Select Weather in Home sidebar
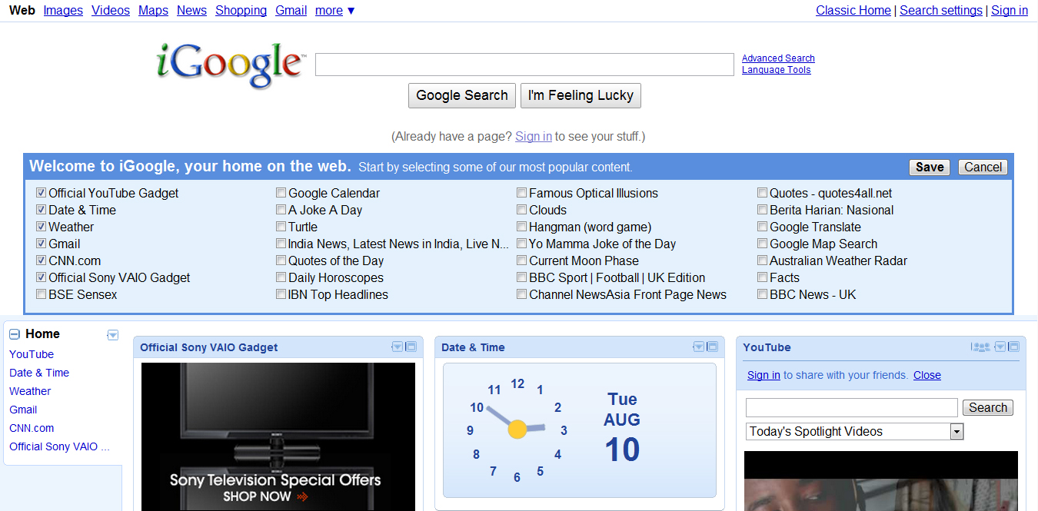The width and height of the screenshot is (1038, 511). tap(30, 391)
